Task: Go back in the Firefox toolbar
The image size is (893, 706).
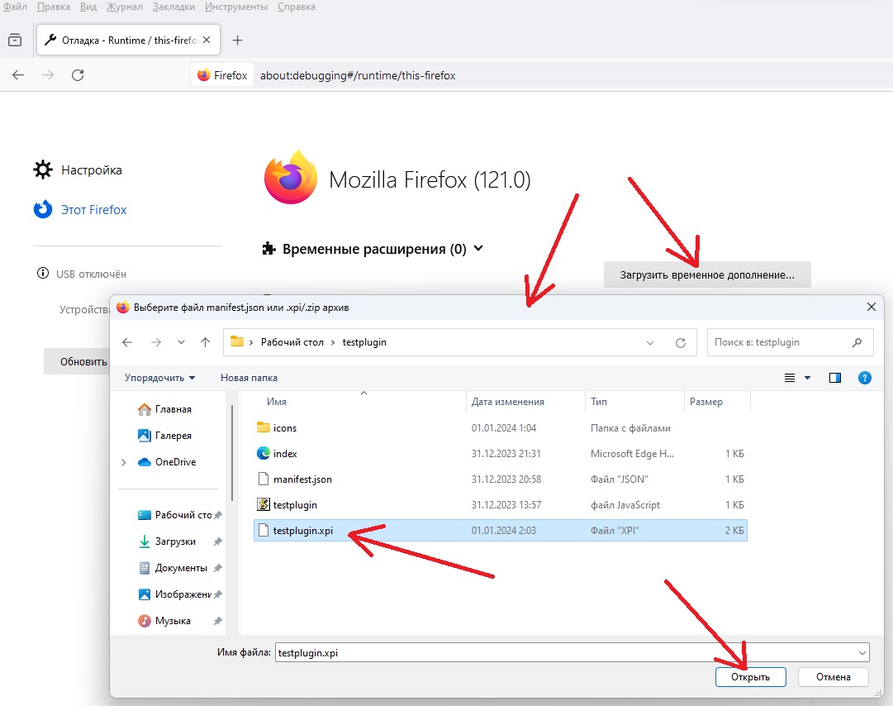Action: pos(18,75)
